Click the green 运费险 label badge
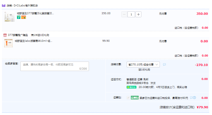This screenshot has height=115, width=212. coord(135,98)
